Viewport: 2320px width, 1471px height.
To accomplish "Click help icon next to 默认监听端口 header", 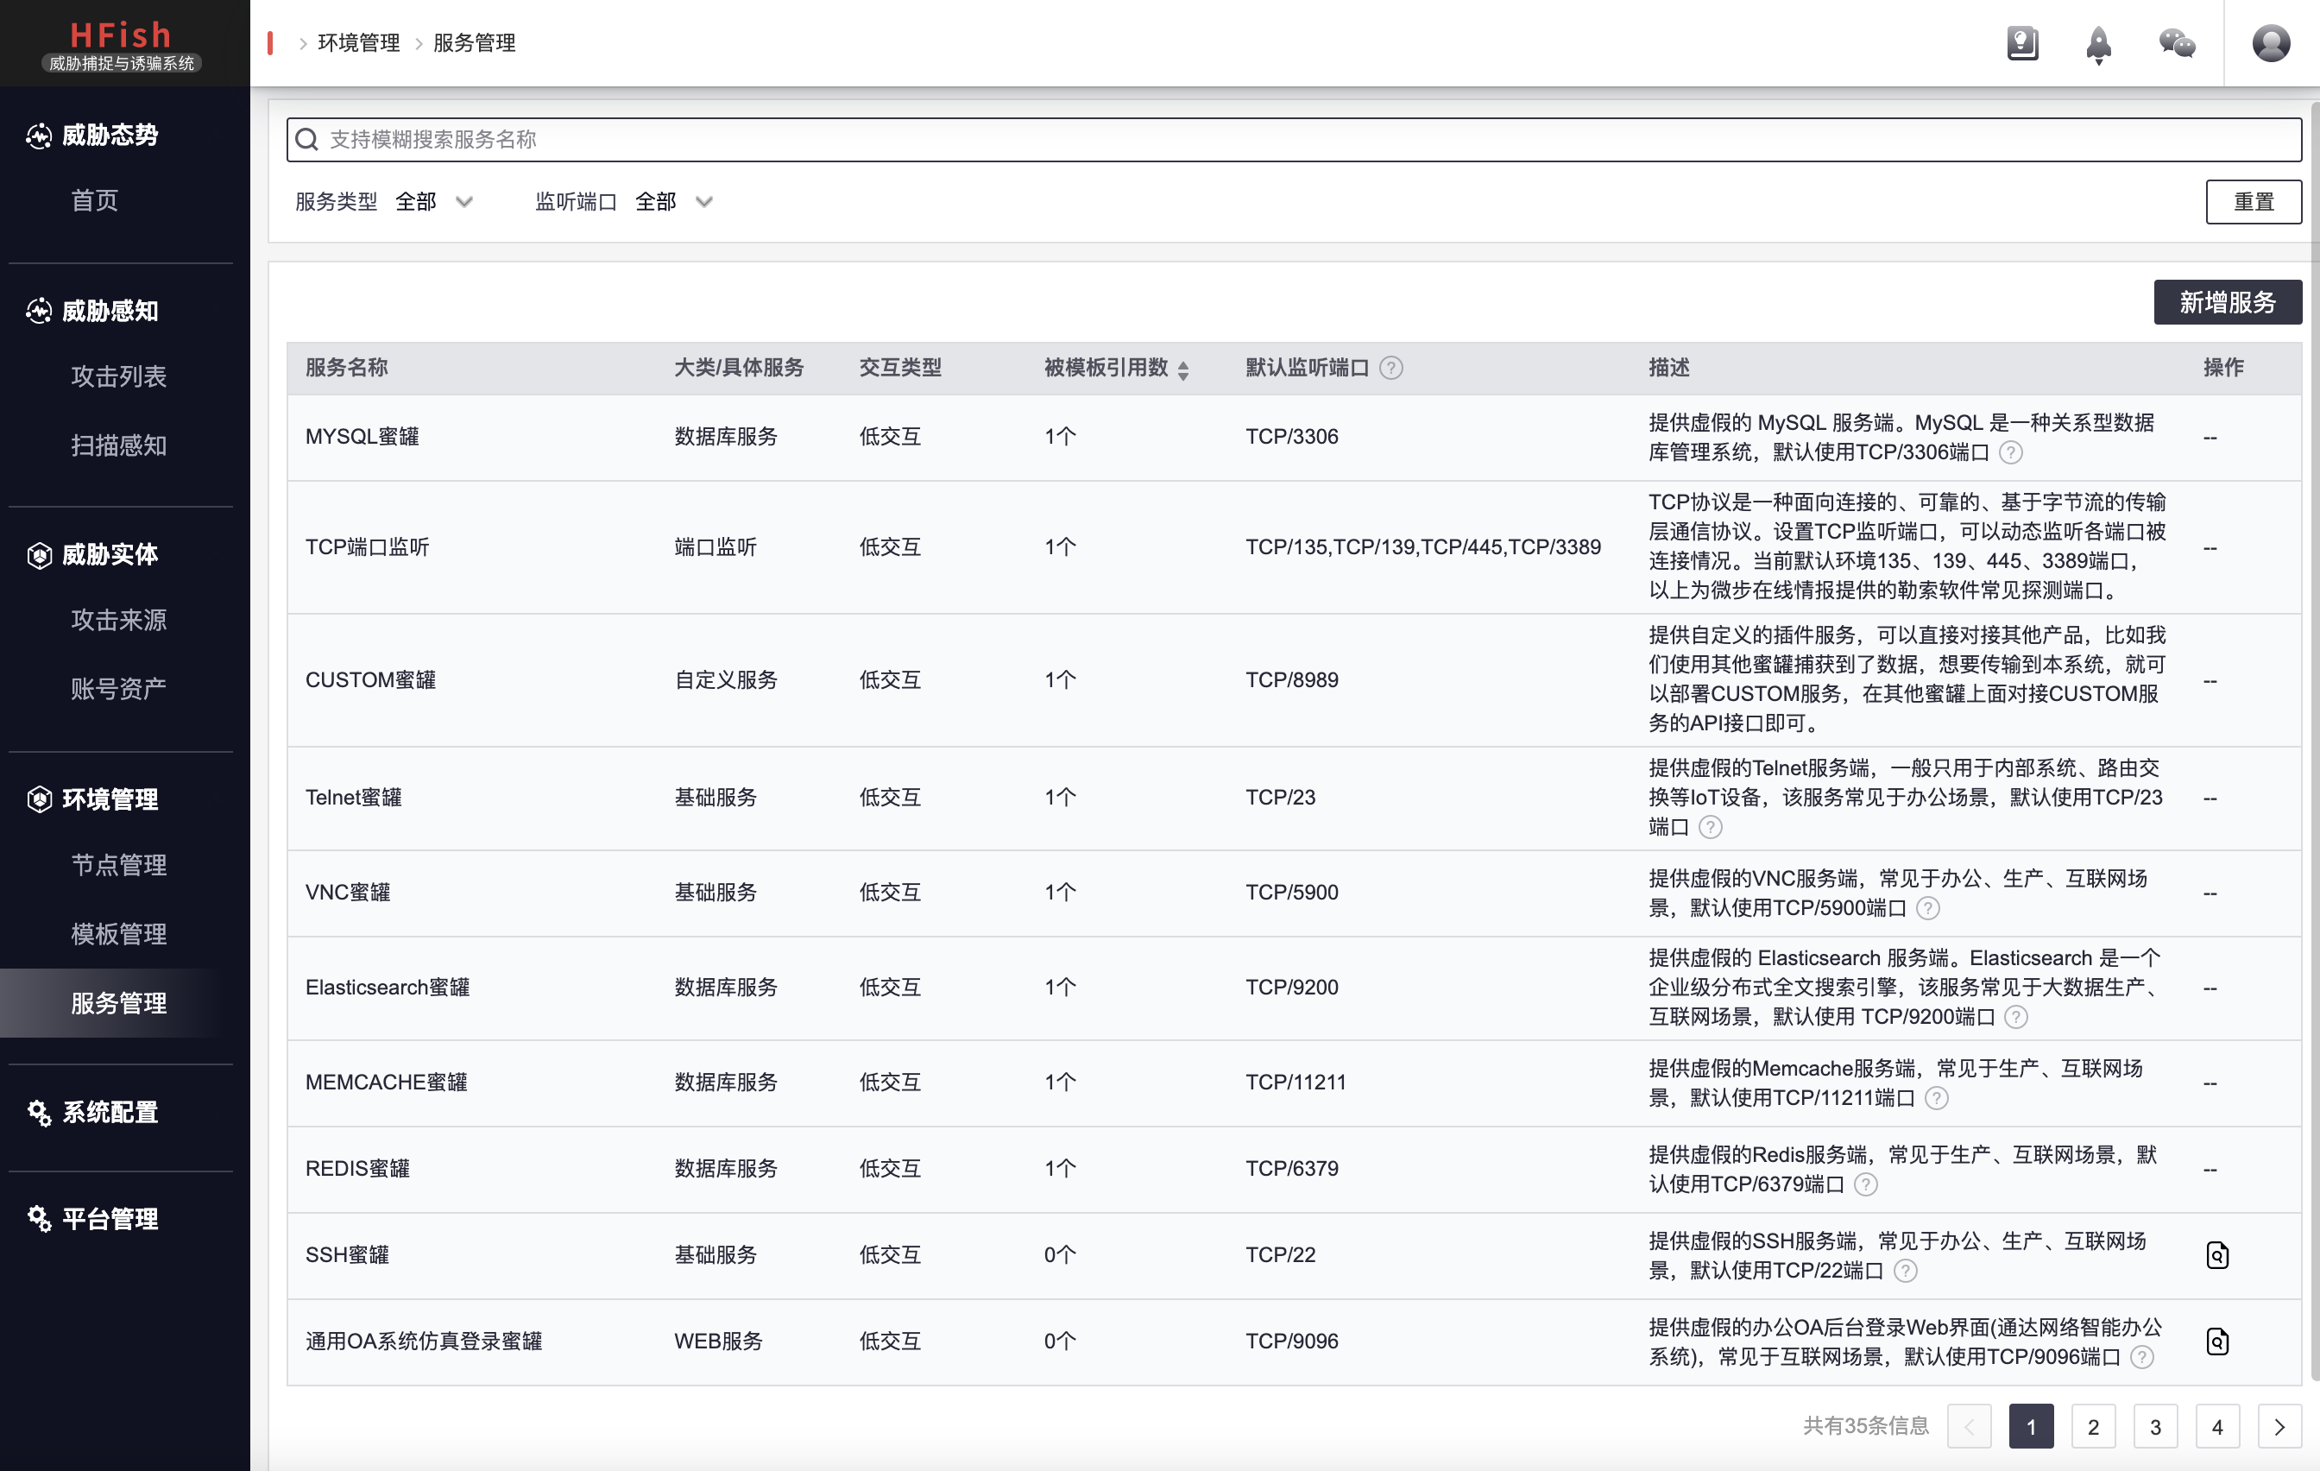I will pos(1390,367).
